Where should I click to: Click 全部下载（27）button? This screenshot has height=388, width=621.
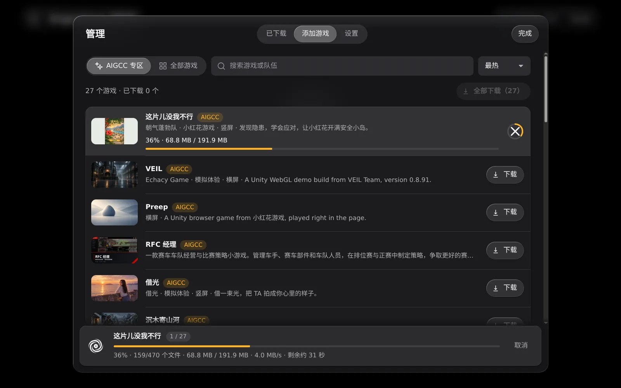[493, 91]
